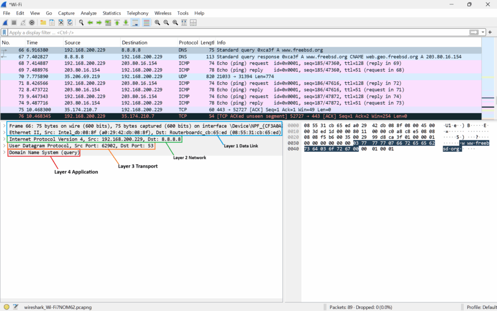This screenshot has width=497, height=311.
Task: Go forward in packet history
Action: [99, 22]
